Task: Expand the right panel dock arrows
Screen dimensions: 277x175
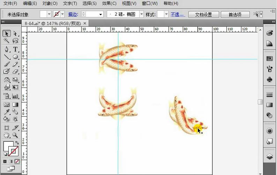Action: point(273,22)
